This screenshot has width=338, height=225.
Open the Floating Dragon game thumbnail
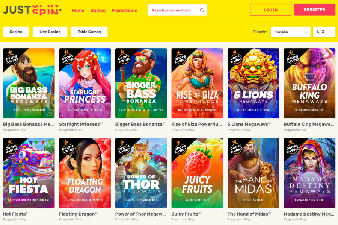(85, 173)
